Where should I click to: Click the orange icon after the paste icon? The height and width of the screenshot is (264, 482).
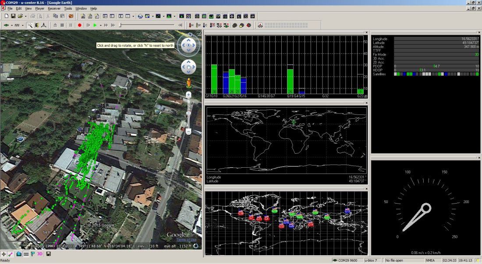pos(71,16)
